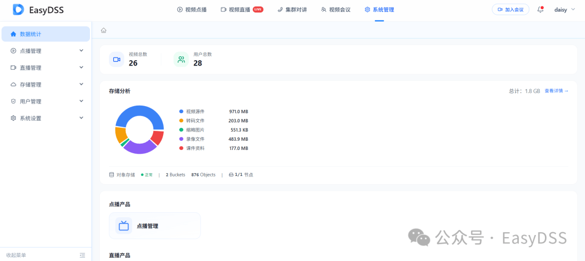The height and width of the screenshot is (261, 585).
Task: Click the 直播产品 heading
Action: pyautogui.click(x=120, y=256)
